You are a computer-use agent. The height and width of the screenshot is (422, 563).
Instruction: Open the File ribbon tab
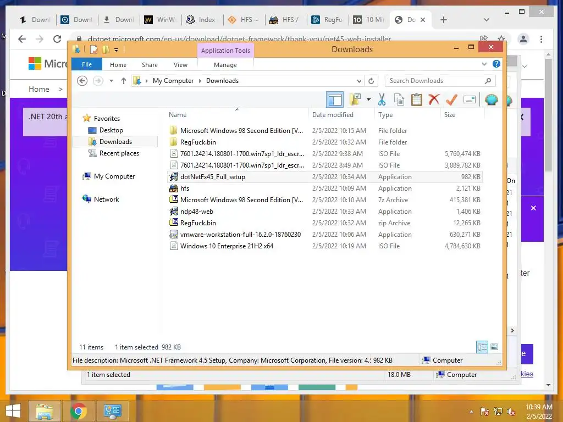click(x=86, y=64)
